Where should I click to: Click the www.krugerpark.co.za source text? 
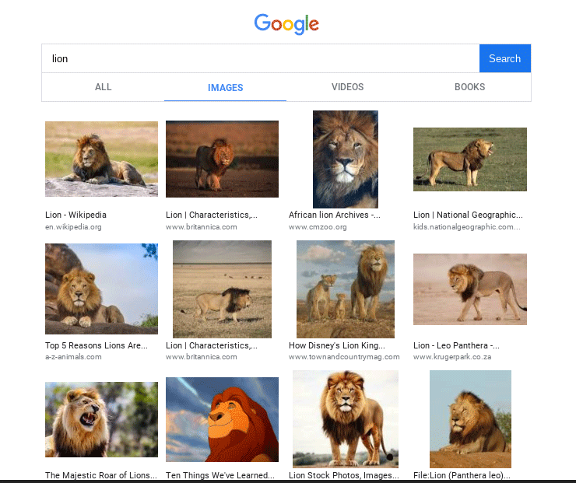451,357
